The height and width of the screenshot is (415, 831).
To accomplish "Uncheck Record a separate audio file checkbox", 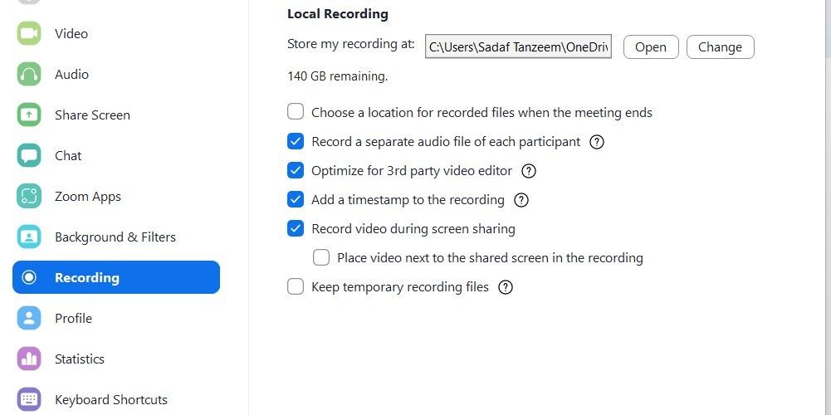I will 296,141.
